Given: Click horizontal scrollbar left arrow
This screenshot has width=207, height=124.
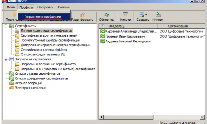Looking at the screenshot, I should pyautogui.click(x=101, y=117).
